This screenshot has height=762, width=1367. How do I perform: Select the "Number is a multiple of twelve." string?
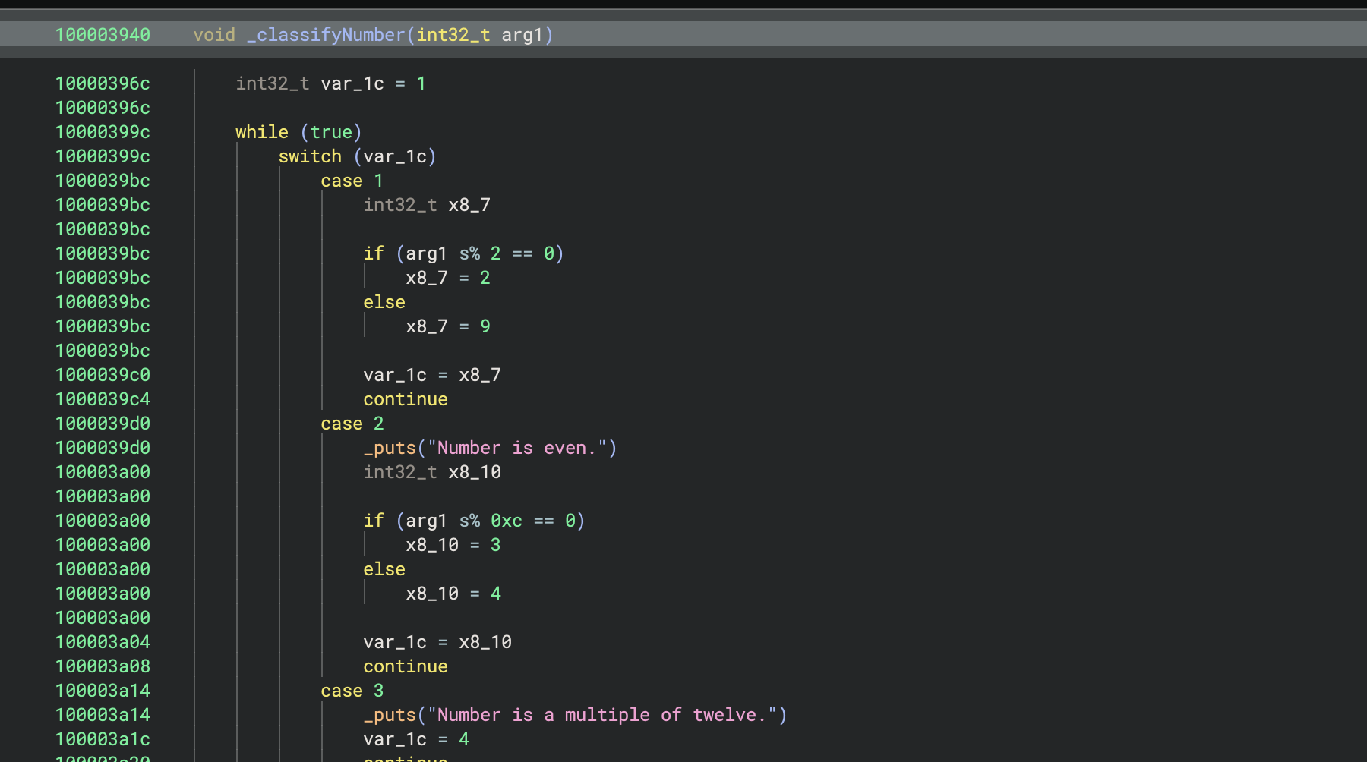click(x=602, y=715)
